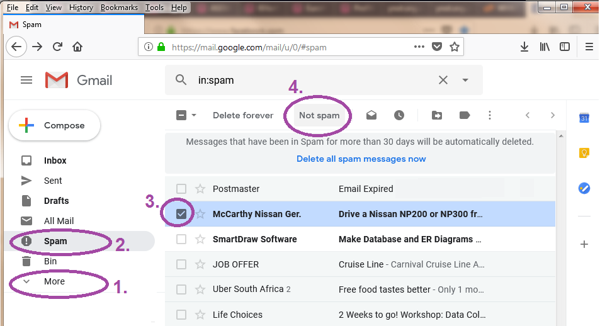Viewport: 600px width, 326px height.
Task: Go to newer messages with left chevron
Action: pos(528,115)
